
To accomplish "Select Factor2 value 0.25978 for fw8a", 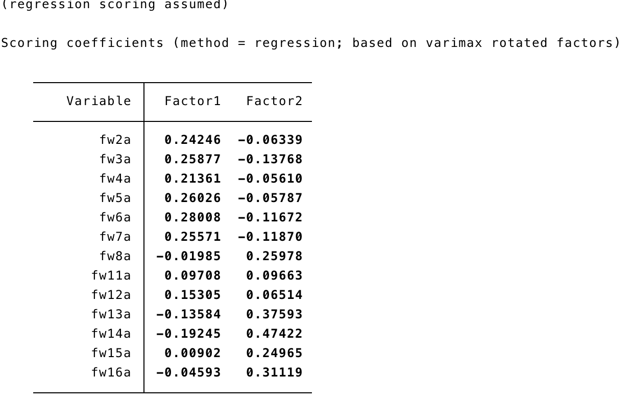I will tap(274, 256).
